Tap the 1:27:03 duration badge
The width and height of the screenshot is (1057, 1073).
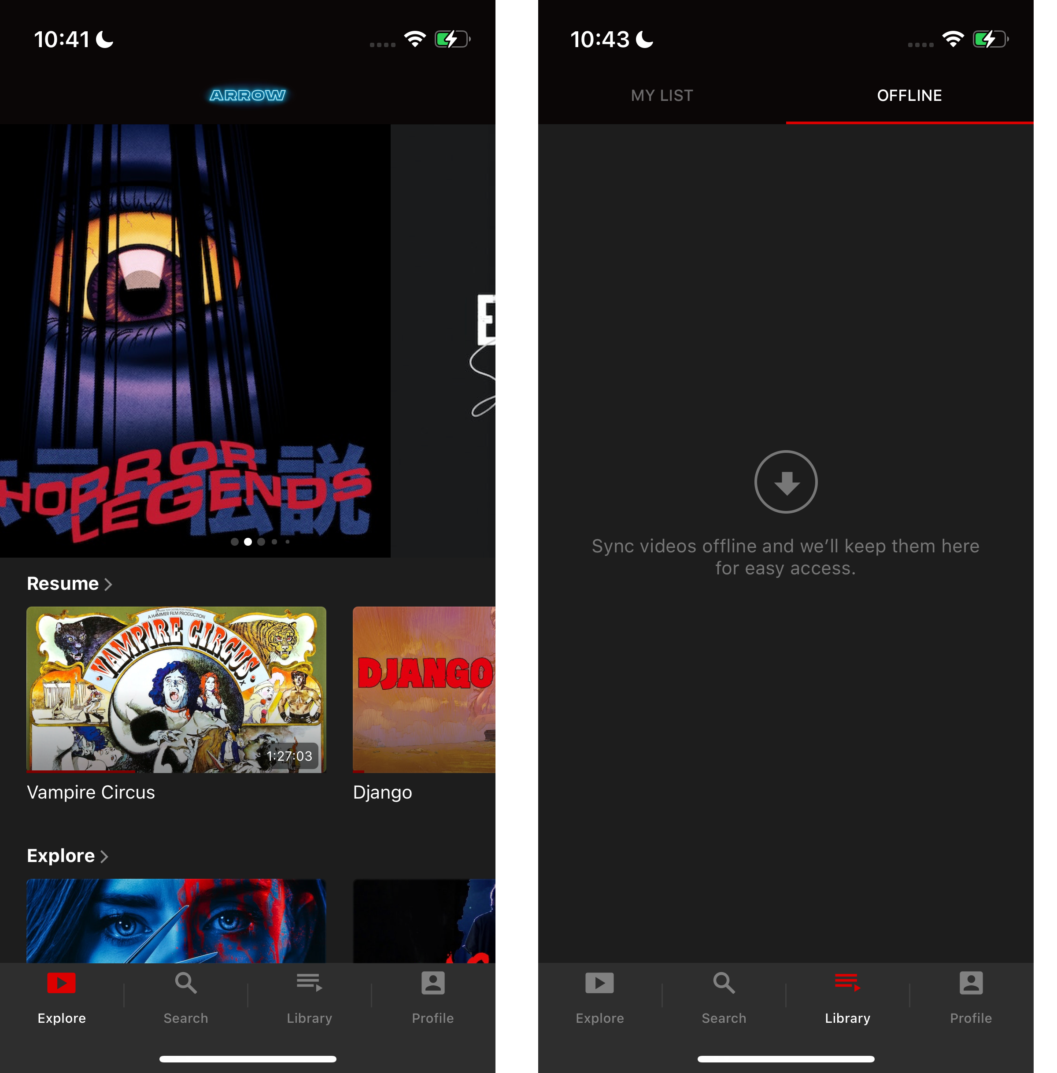point(289,756)
